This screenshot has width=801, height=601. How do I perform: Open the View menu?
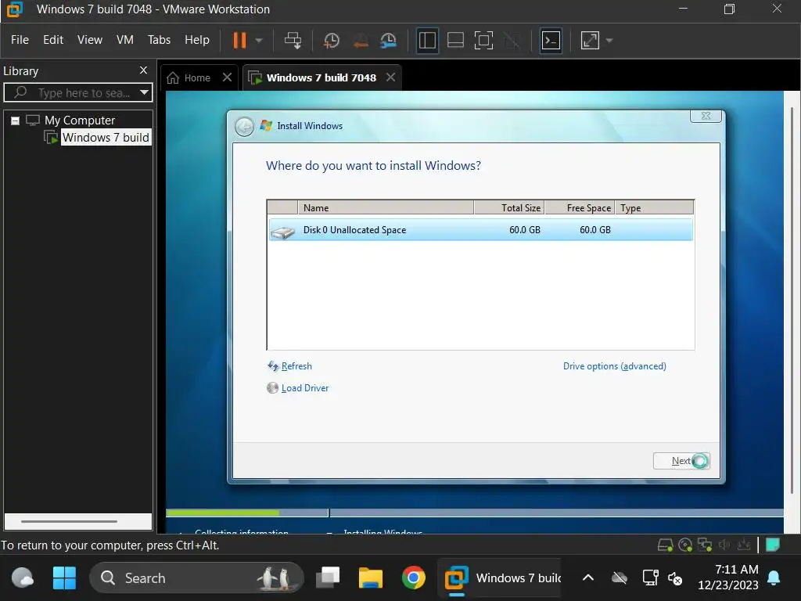point(90,40)
